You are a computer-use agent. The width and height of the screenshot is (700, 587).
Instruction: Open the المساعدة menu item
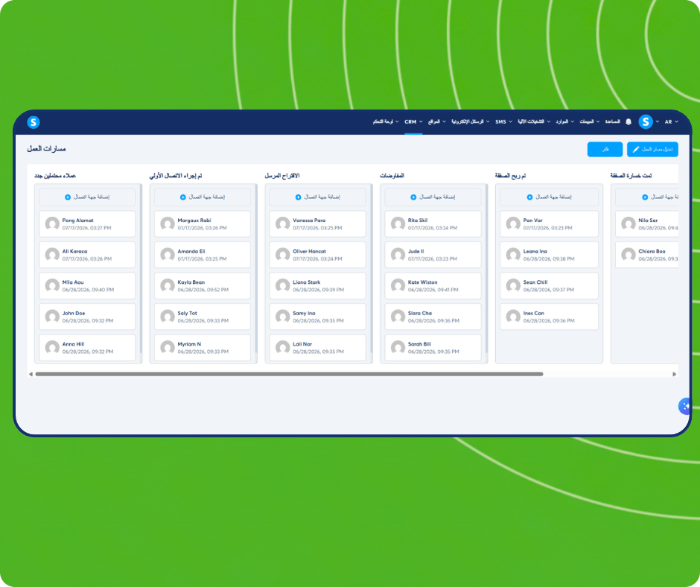pos(612,122)
